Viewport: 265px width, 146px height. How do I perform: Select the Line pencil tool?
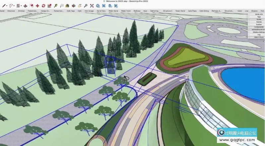coord(4,6)
